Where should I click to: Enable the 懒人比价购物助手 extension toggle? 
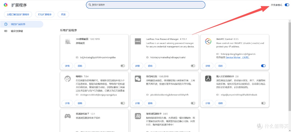click(263, 103)
